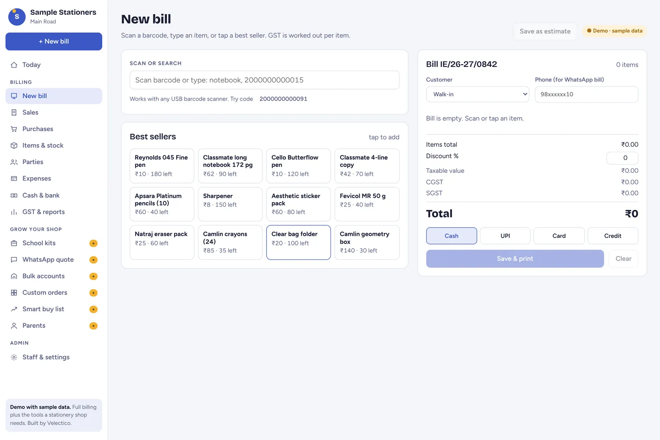The height and width of the screenshot is (440, 660).
Task: Click Save as estimate
Action: click(545, 31)
